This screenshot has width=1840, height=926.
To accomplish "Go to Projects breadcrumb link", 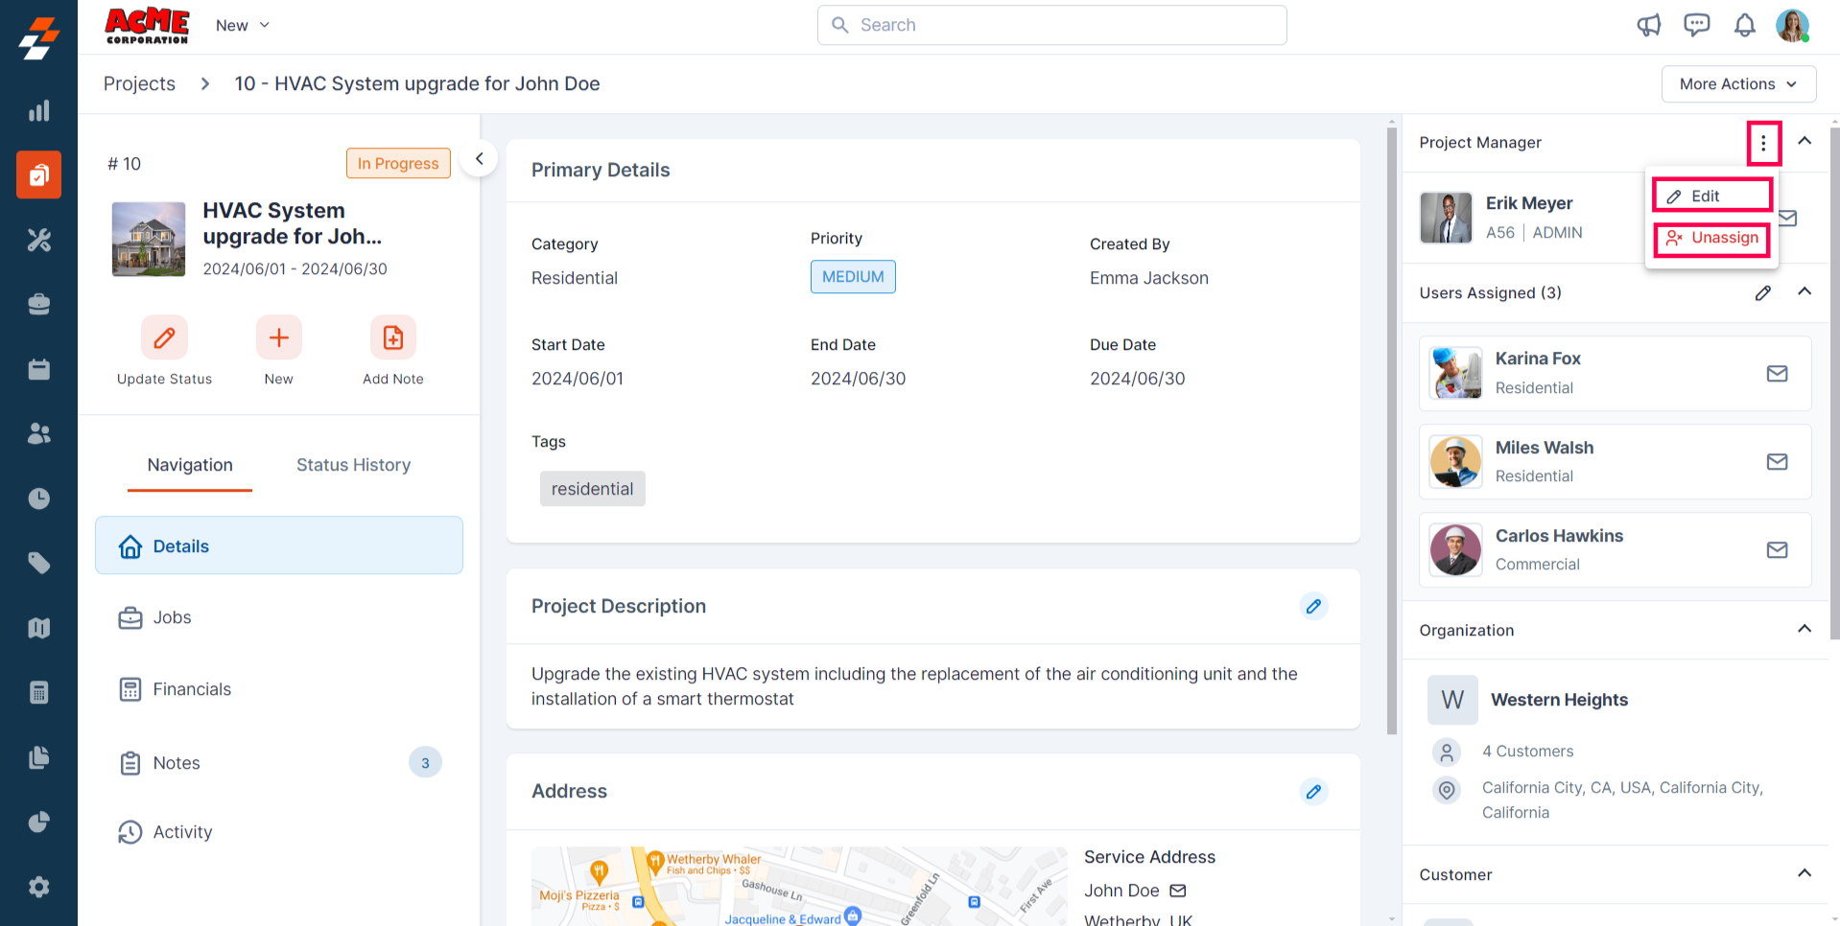I will (139, 83).
